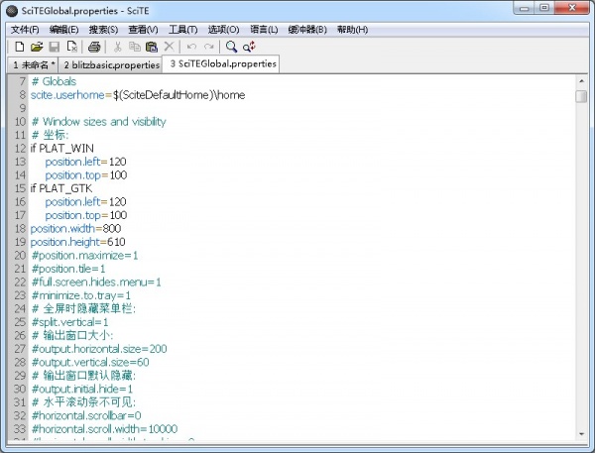Open the 帮助(H) menu
This screenshot has width=595, height=453.
point(352,29)
